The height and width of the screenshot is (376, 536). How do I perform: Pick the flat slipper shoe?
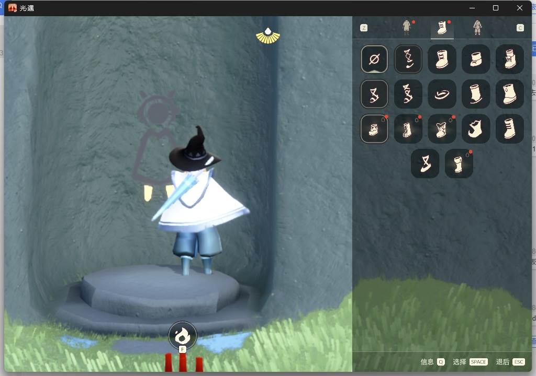tap(442, 94)
